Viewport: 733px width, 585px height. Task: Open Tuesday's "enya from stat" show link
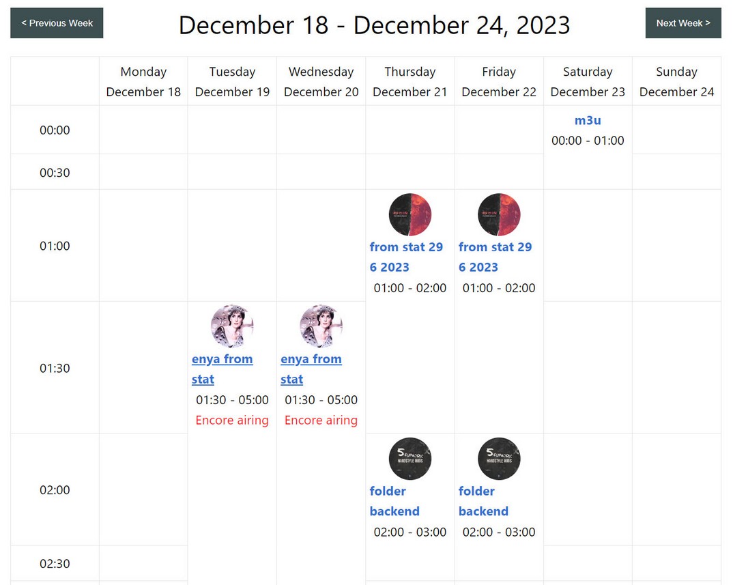(222, 369)
